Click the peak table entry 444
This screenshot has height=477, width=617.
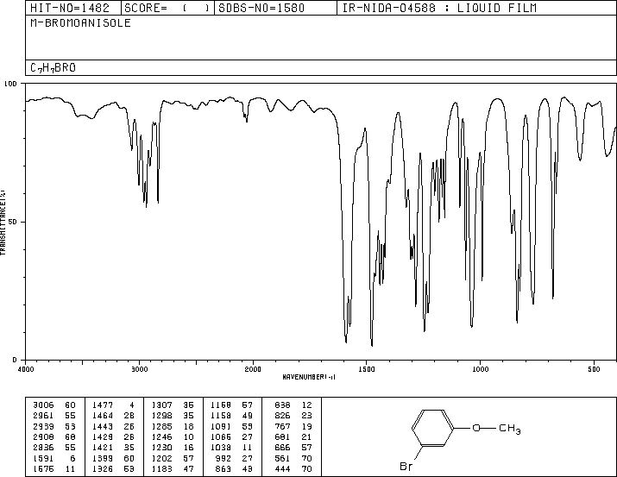click(x=282, y=469)
